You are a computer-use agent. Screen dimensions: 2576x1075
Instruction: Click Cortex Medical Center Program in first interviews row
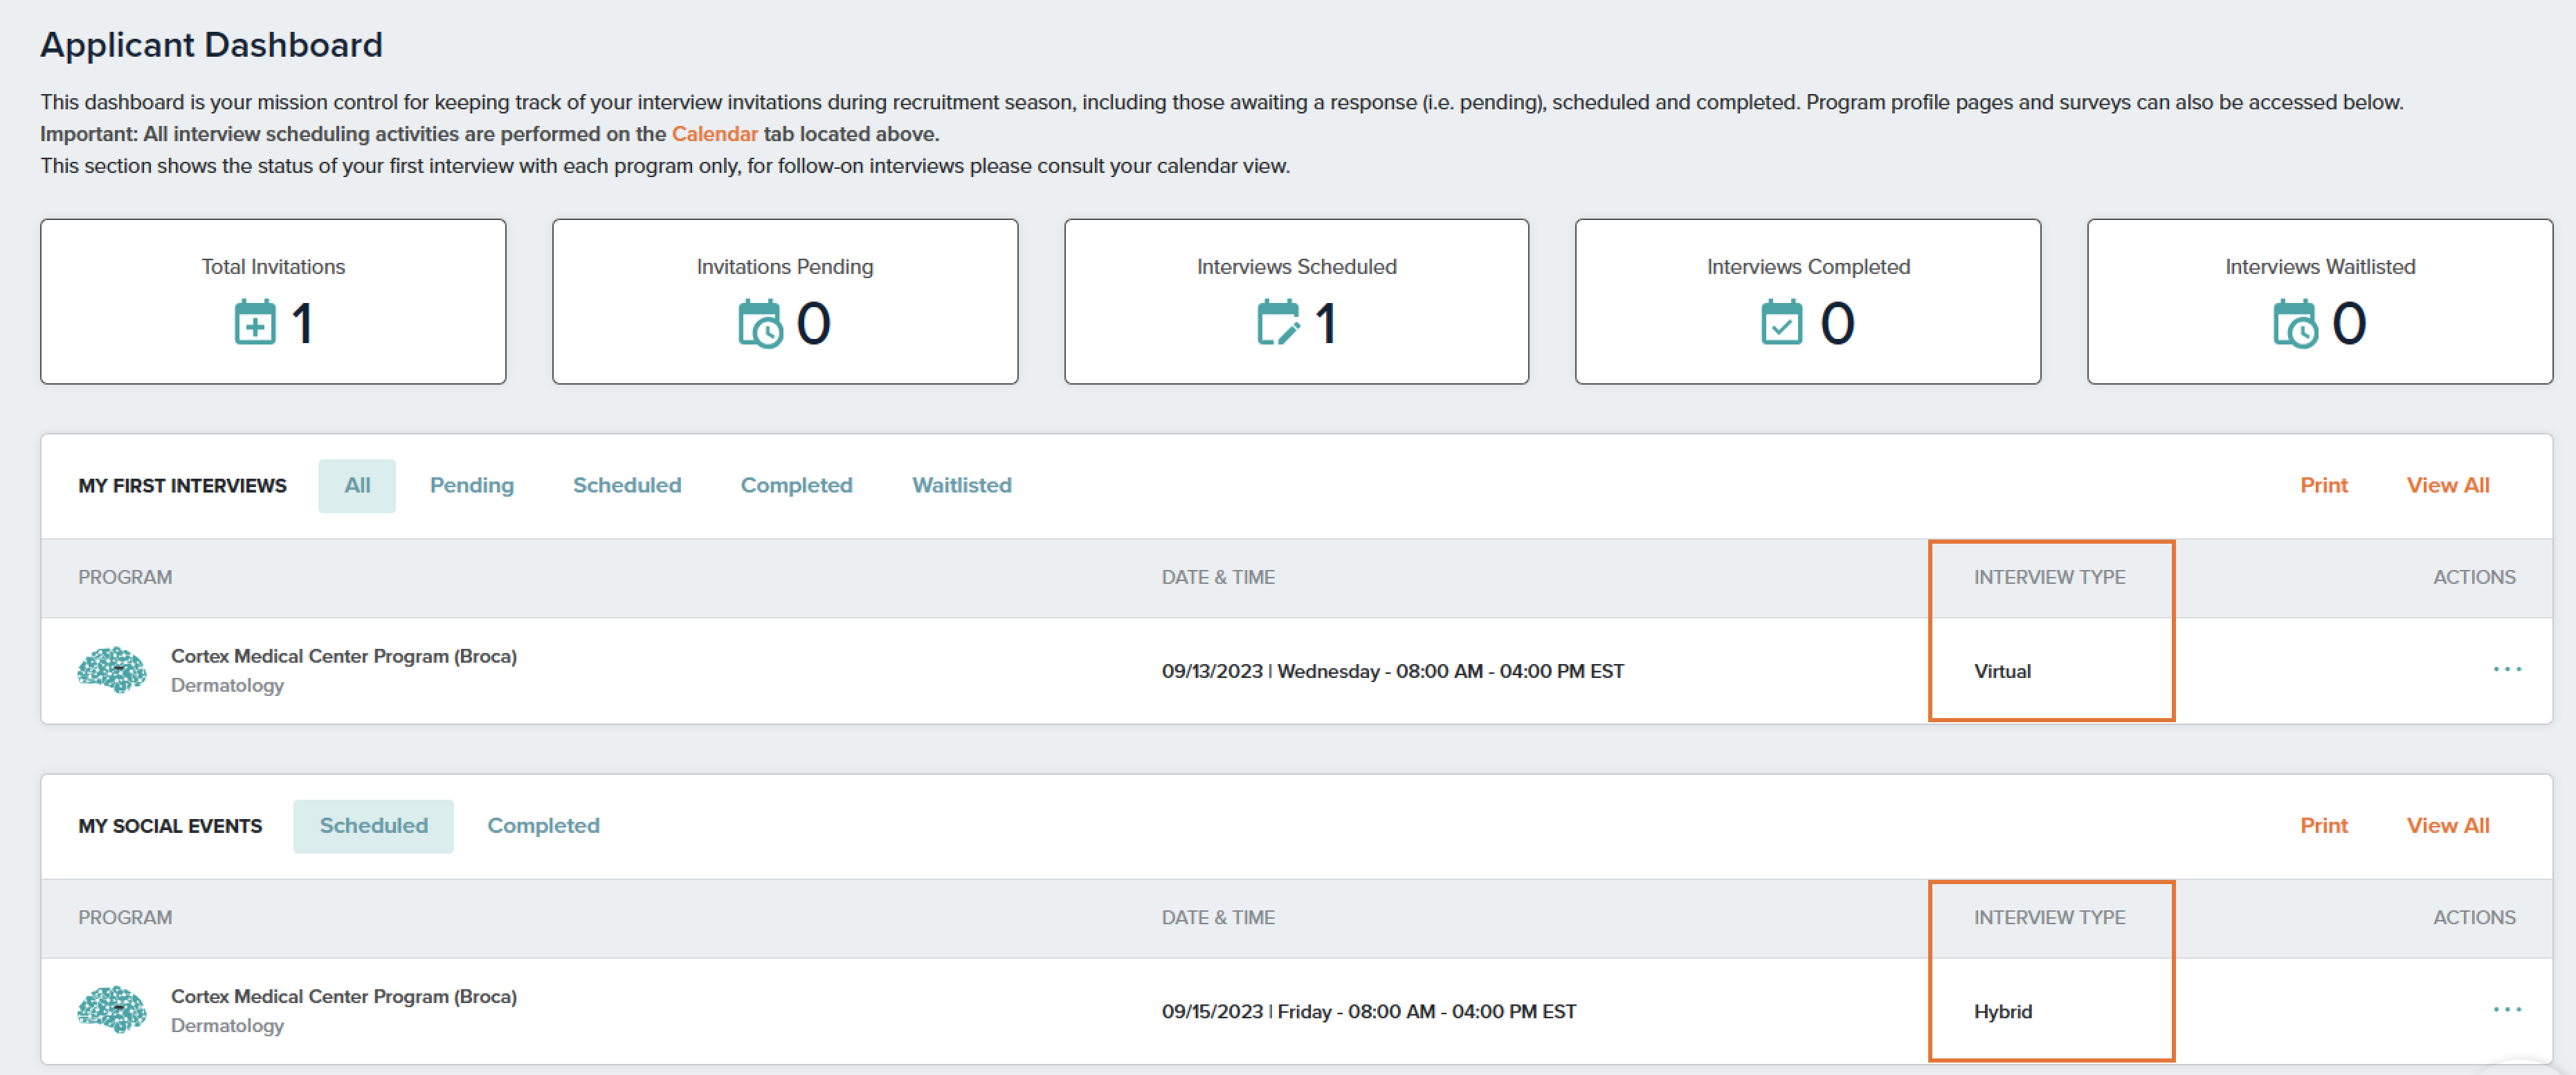(x=344, y=656)
